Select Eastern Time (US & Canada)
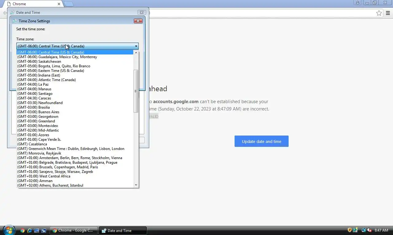Viewport: 393px width, 235px height. click(75, 71)
